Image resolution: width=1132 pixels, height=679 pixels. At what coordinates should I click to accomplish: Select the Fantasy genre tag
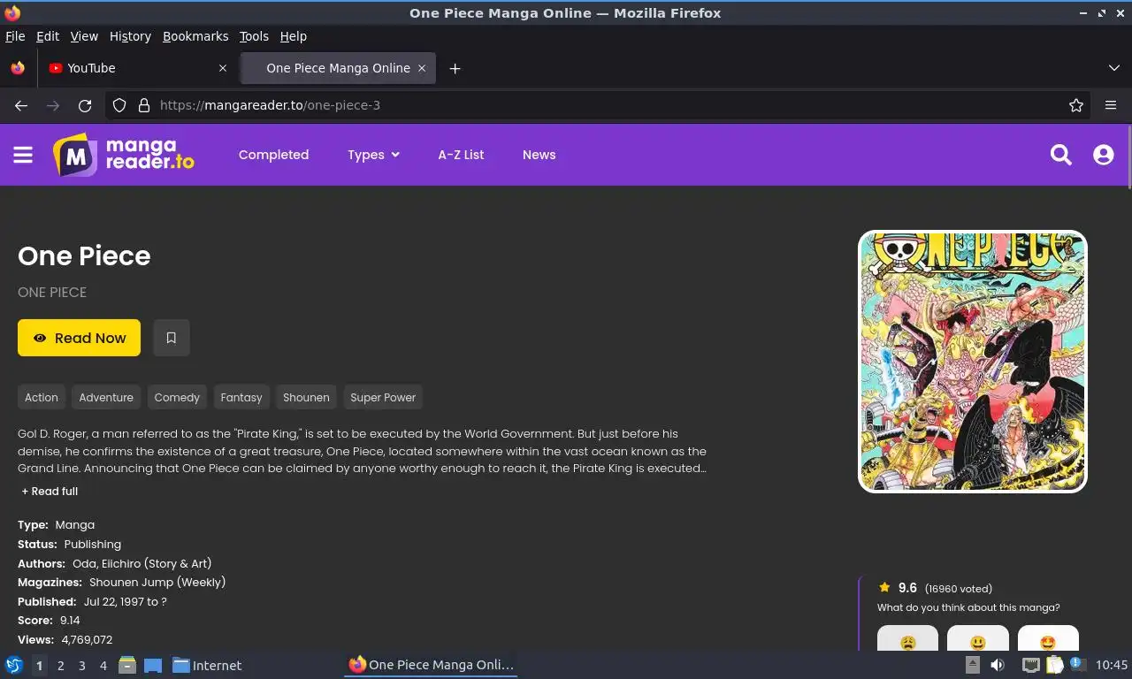(x=241, y=398)
